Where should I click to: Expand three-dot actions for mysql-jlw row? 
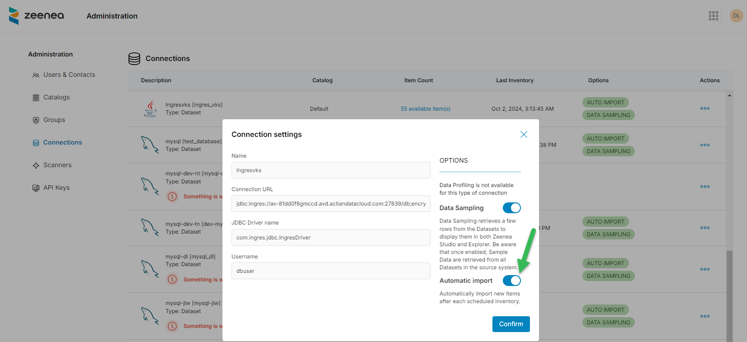[704, 316]
